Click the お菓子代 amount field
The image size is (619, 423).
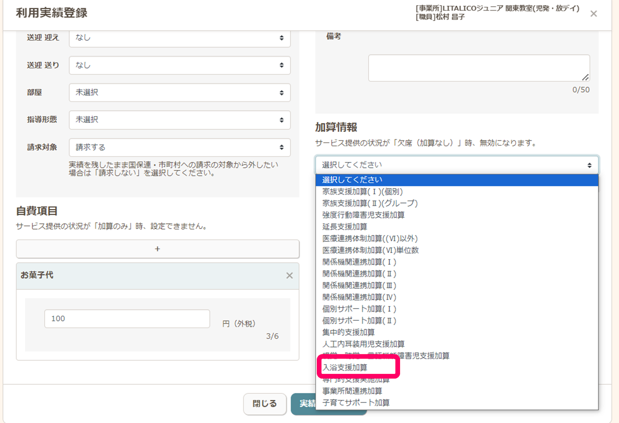click(x=127, y=319)
